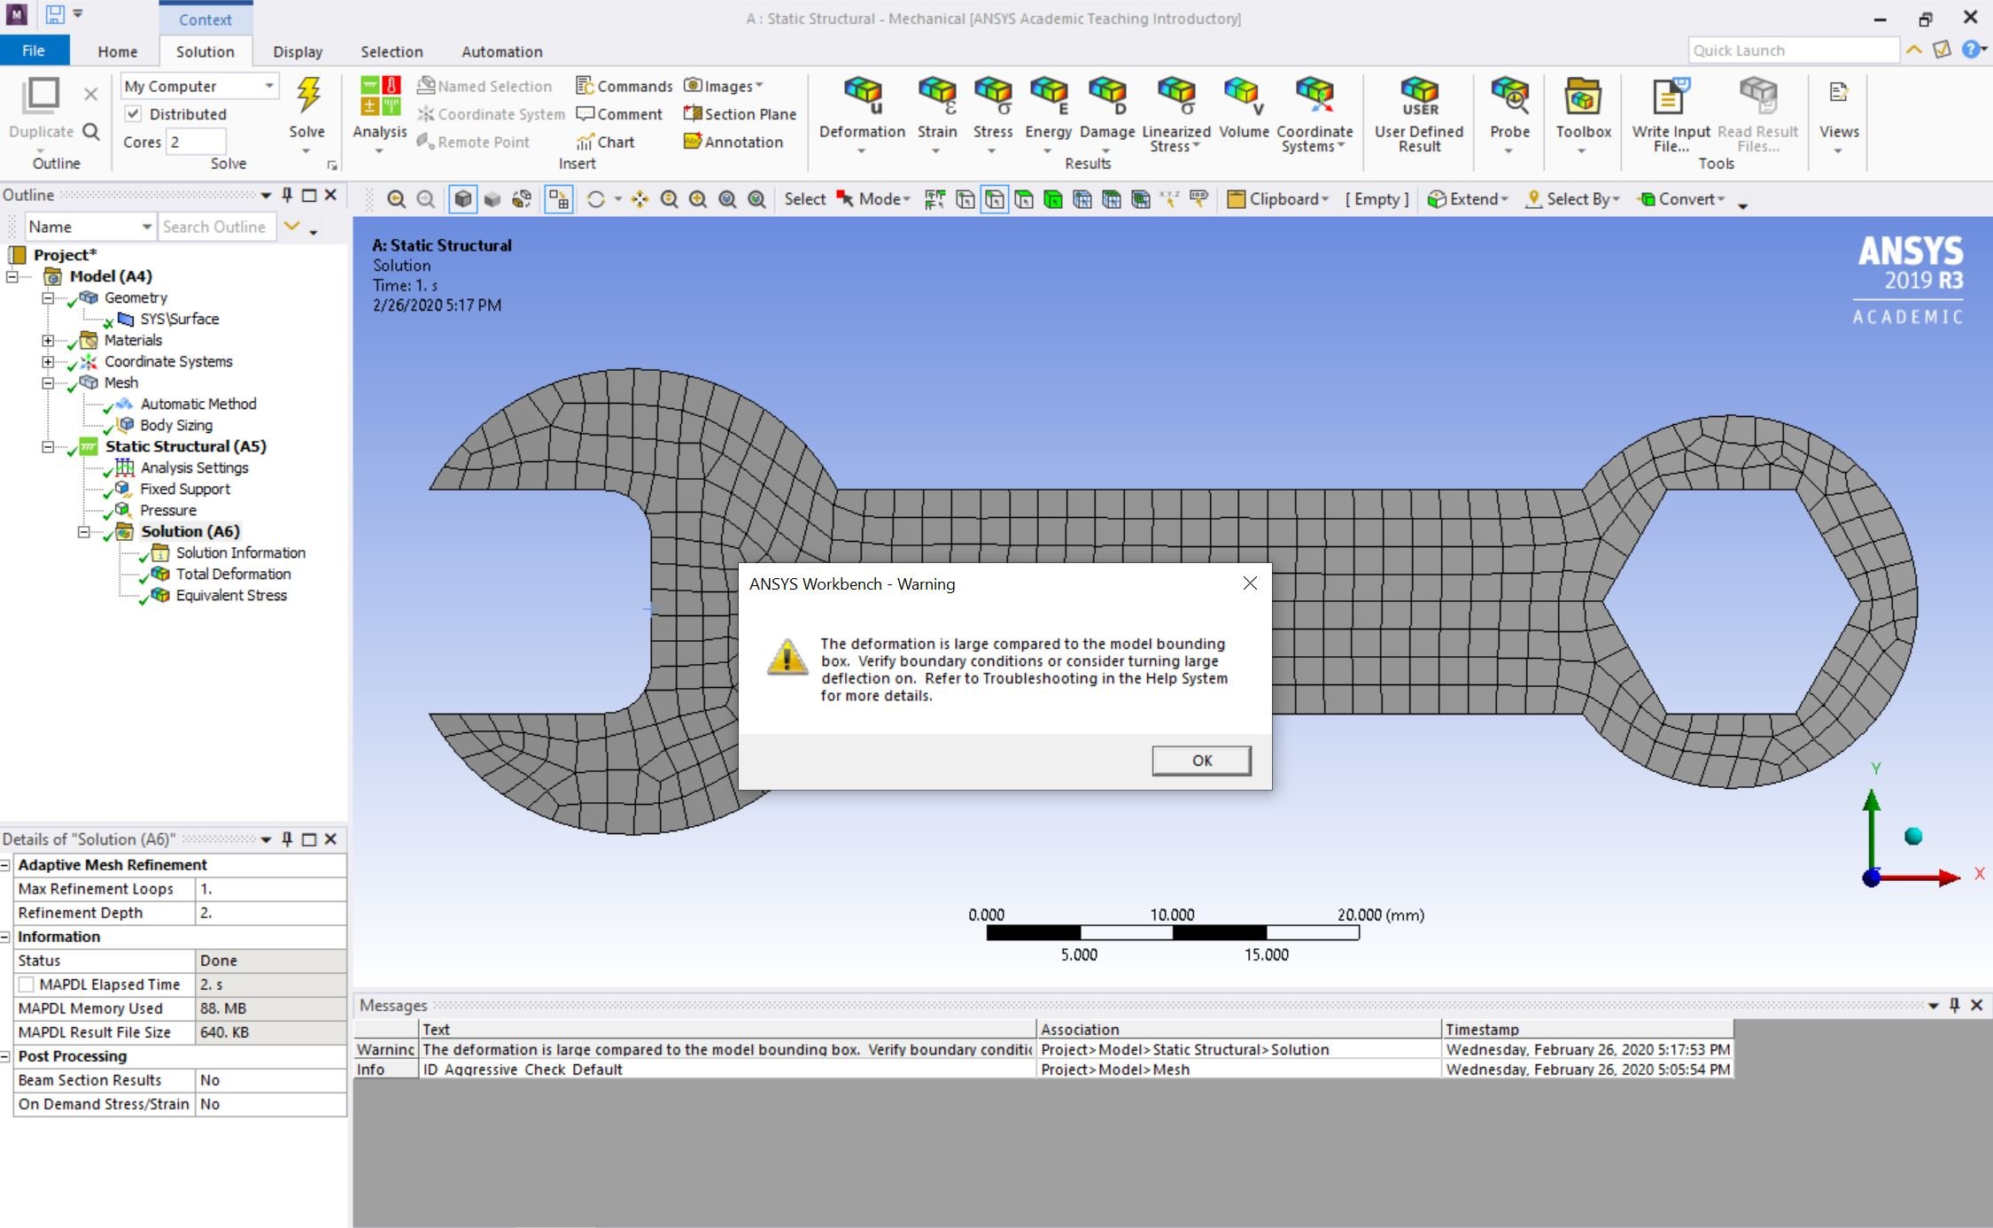Toggle the Distributed checkbox
1993x1228 pixels.
tap(133, 113)
